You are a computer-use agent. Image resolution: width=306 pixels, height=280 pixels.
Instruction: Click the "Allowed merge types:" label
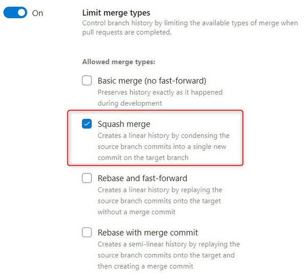click(x=118, y=62)
